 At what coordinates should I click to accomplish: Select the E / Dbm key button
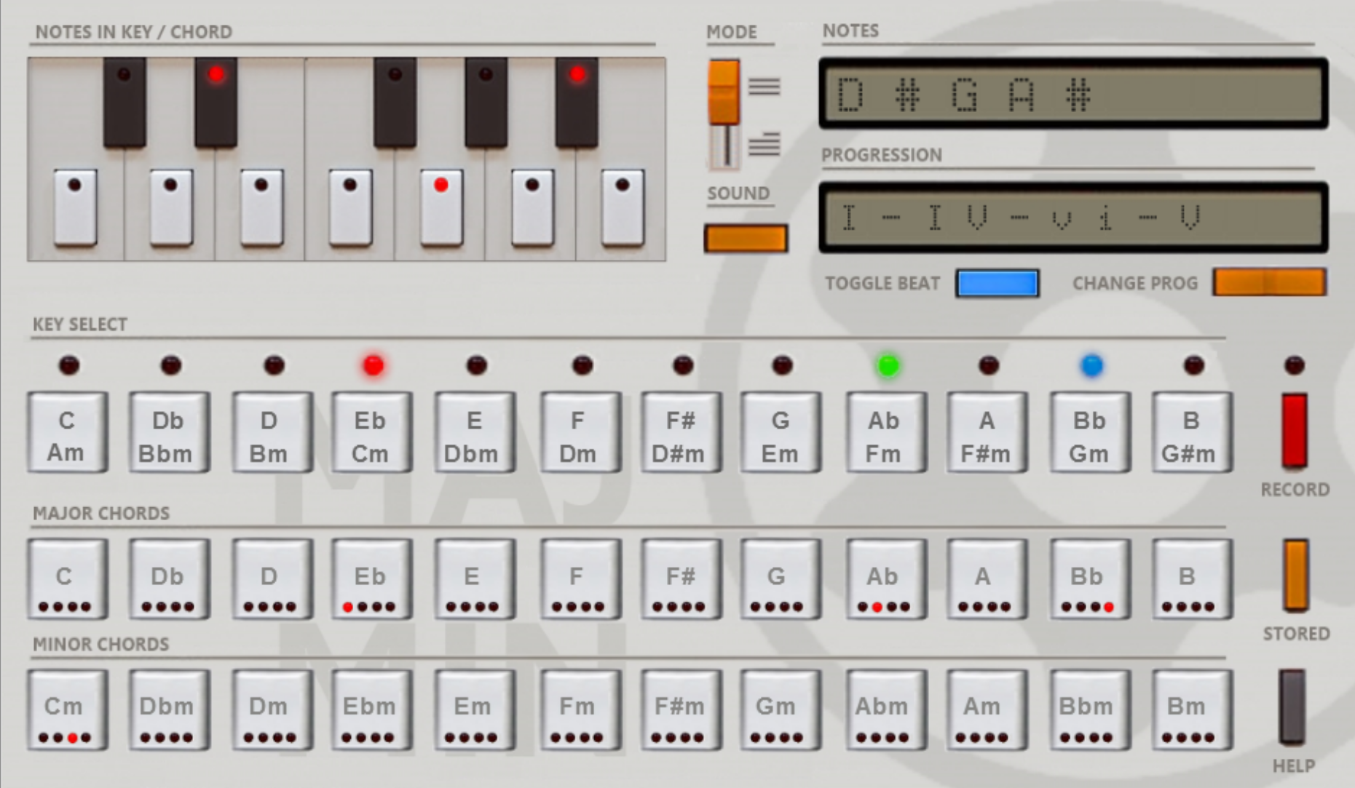pos(475,433)
